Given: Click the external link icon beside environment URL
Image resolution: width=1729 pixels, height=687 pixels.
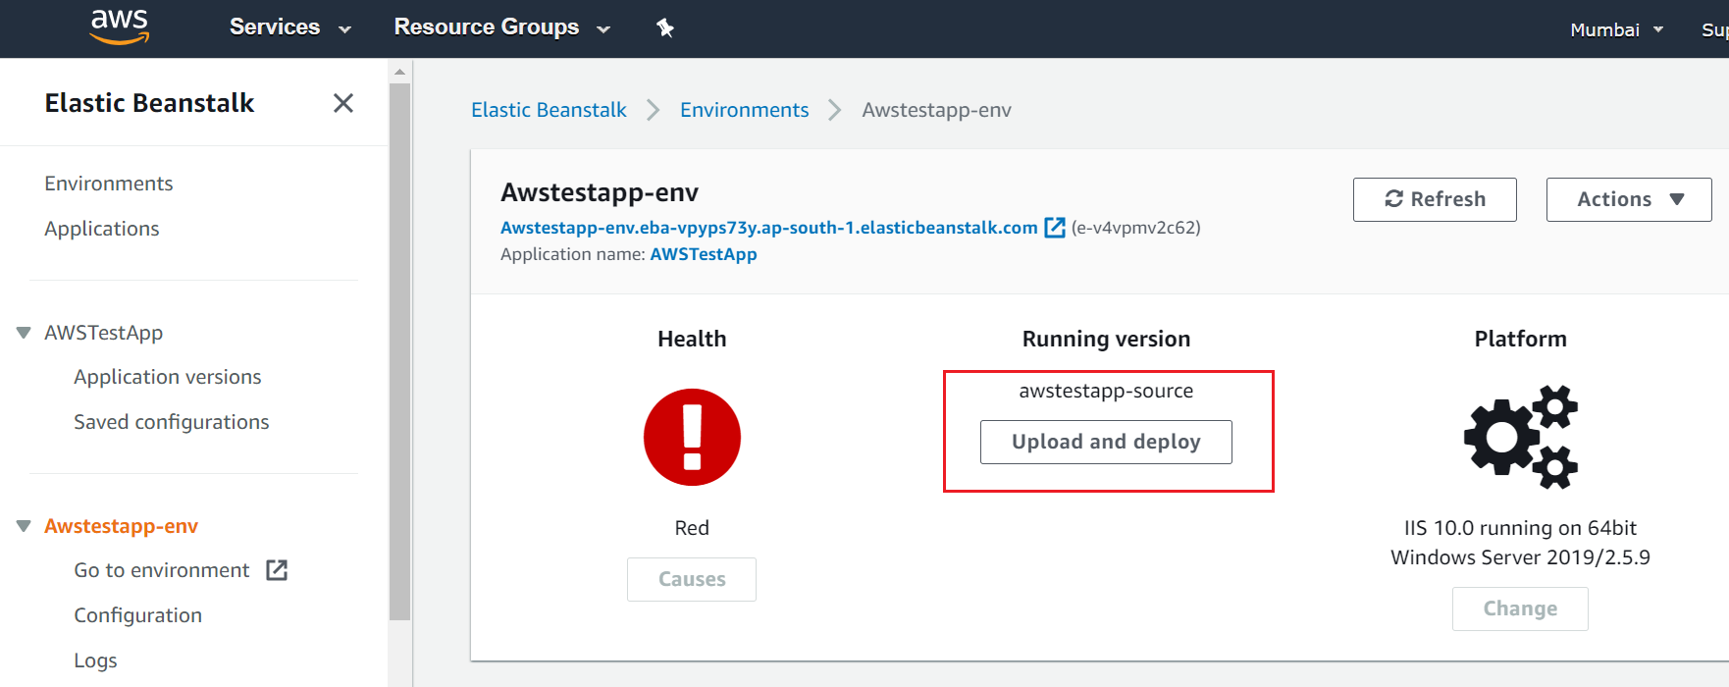Looking at the screenshot, I should 1055,228.
